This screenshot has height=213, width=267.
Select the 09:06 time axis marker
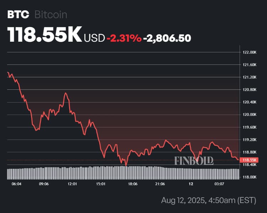[x=44, y=184]
